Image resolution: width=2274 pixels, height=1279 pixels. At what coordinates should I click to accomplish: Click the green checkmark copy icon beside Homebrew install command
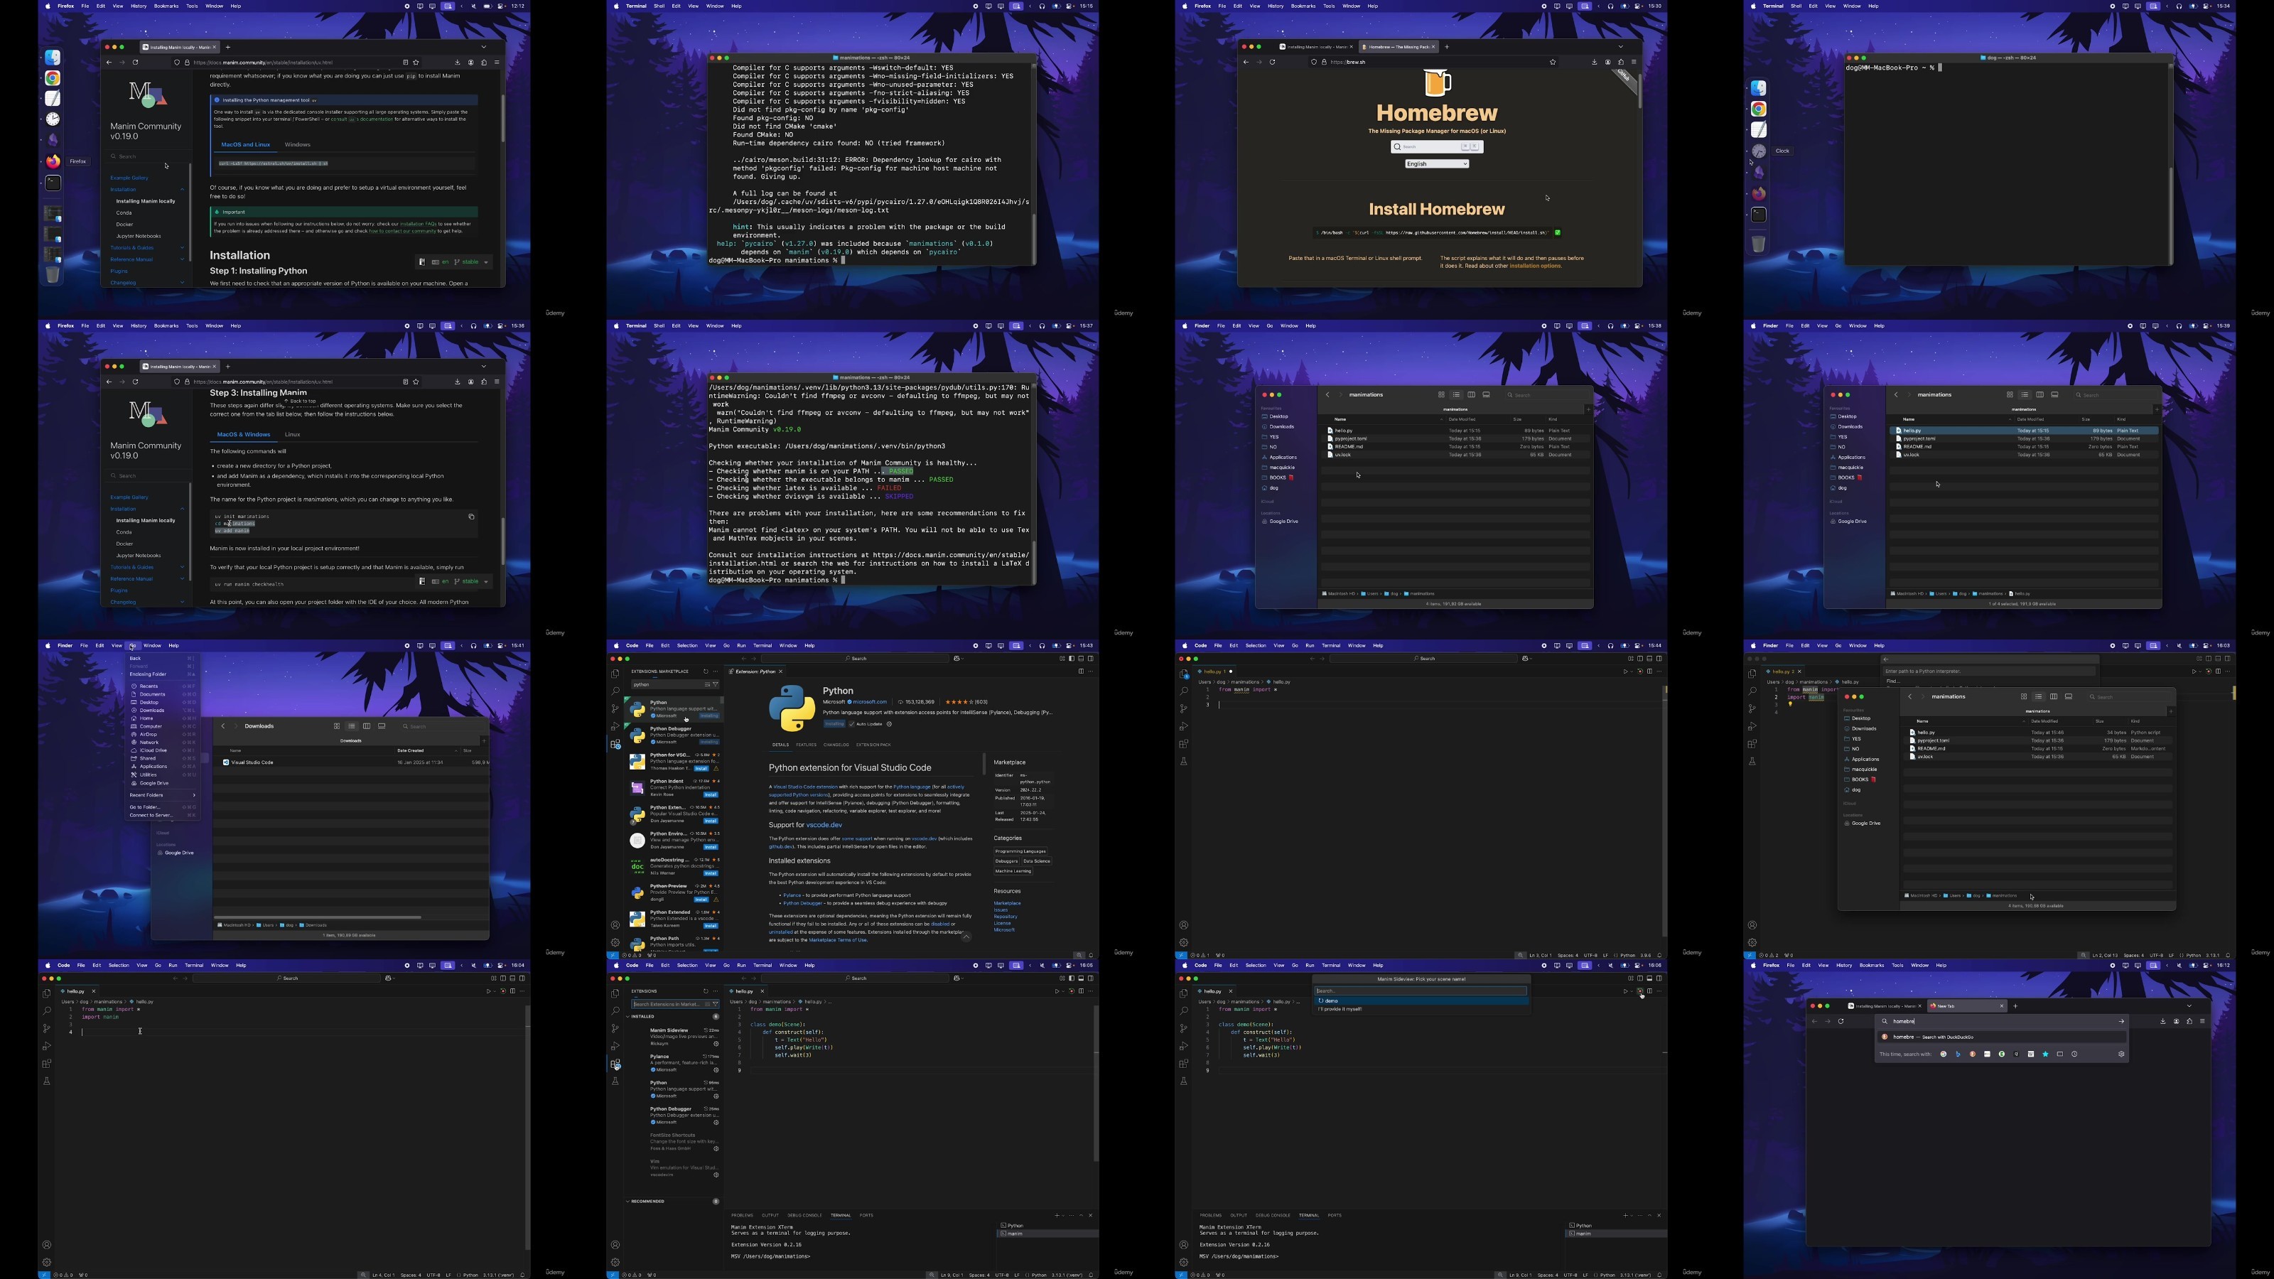tap(1557, 233)
